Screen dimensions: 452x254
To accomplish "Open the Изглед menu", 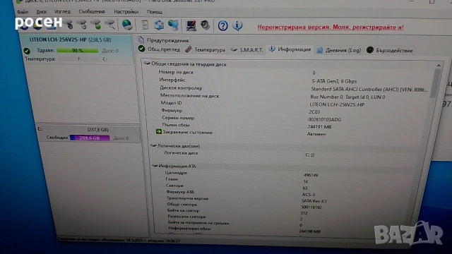I will tap(62, 11).
